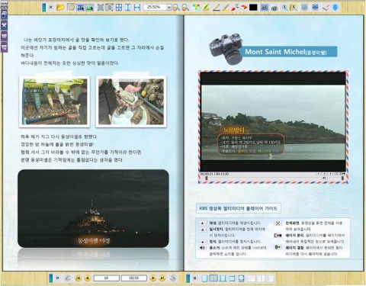
Task: Open the Mont Saint Michel night photo
Action: point(93,208)
